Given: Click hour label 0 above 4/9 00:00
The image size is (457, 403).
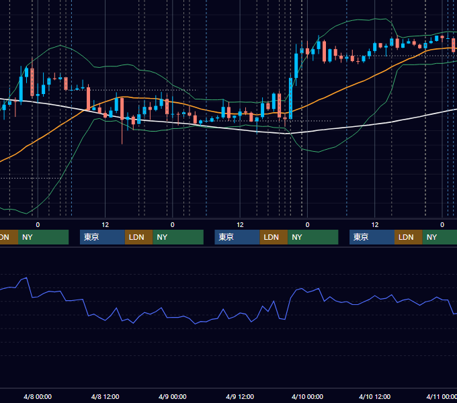Looking at the screenshot, I should click(x=172, y=225).
